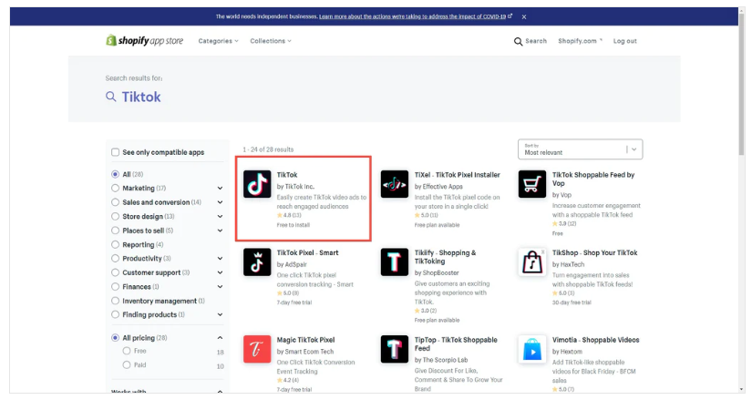Filter by Paid pricing
Image resolution: width=752 pixels, height=400 pixels.
pyautogui.click(x=127, y=365)
